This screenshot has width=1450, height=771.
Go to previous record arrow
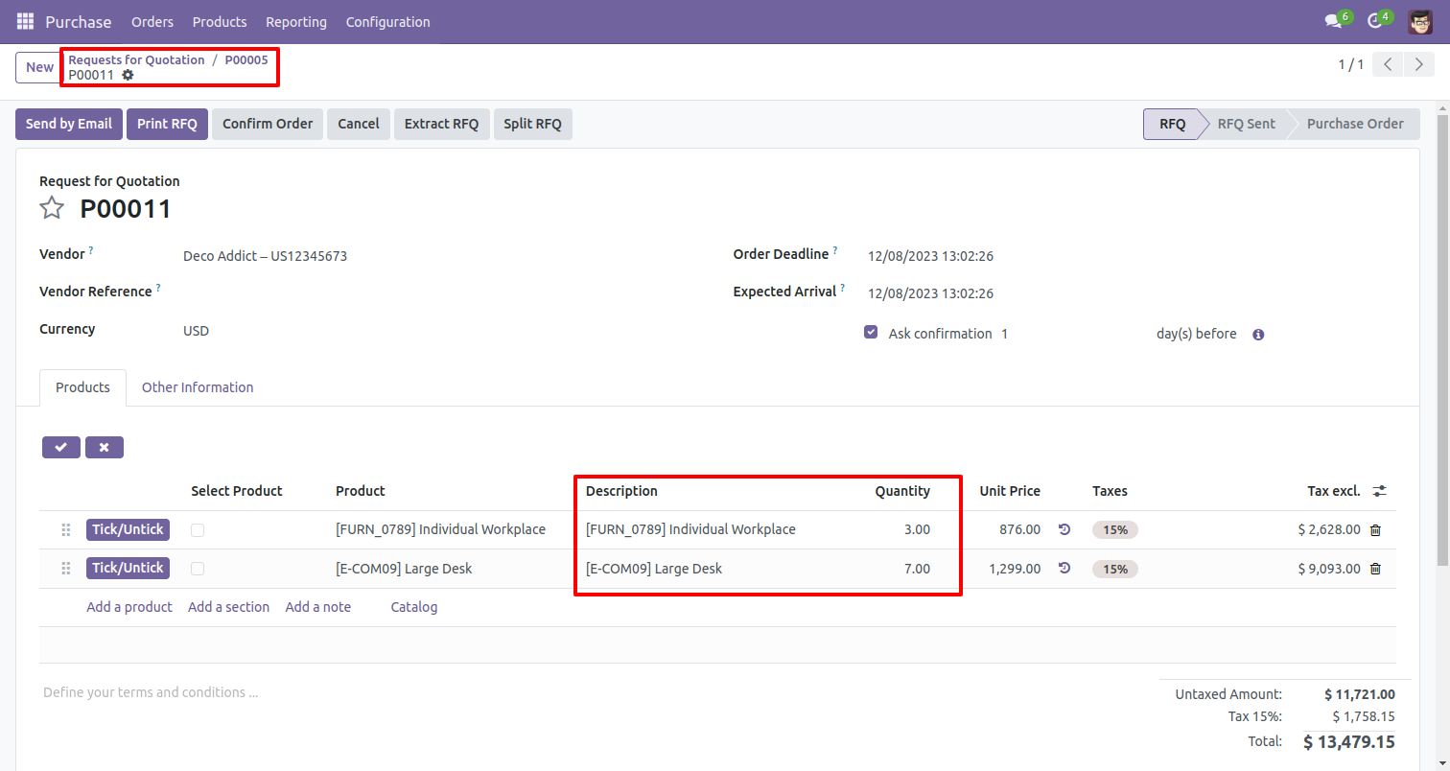1388,65
